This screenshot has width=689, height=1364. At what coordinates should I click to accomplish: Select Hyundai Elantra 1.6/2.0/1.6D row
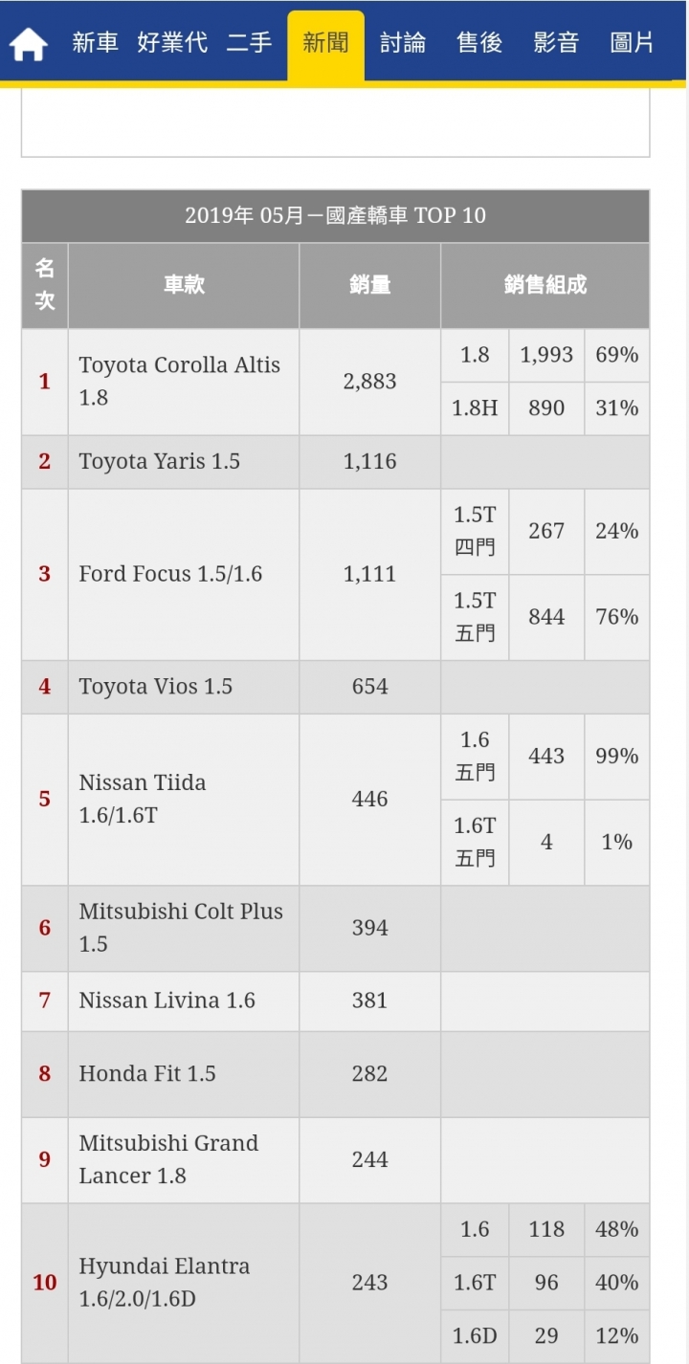point(335,1283)
